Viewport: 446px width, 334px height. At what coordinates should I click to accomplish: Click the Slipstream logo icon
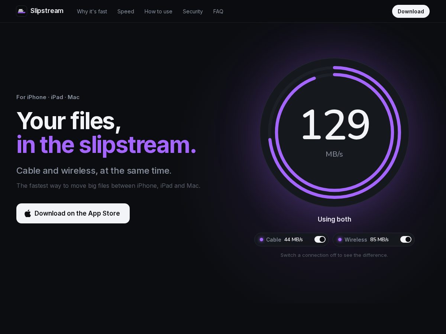point(22,11)
